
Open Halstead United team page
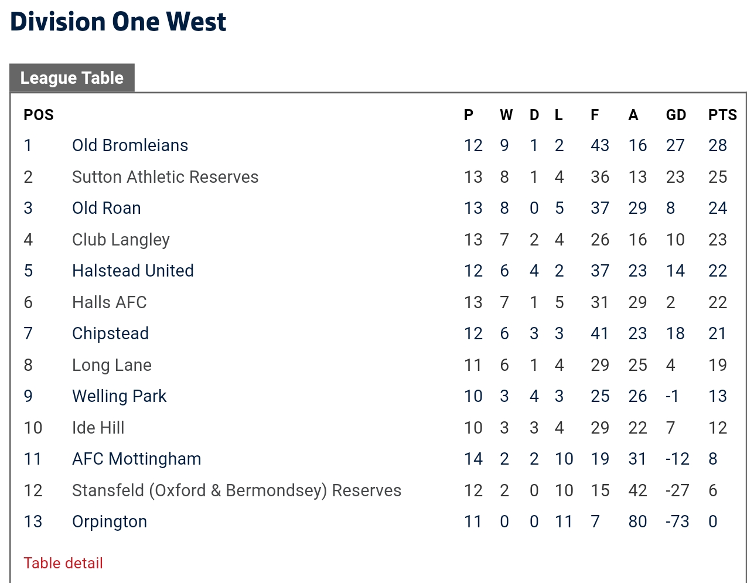tap(133, 271)
